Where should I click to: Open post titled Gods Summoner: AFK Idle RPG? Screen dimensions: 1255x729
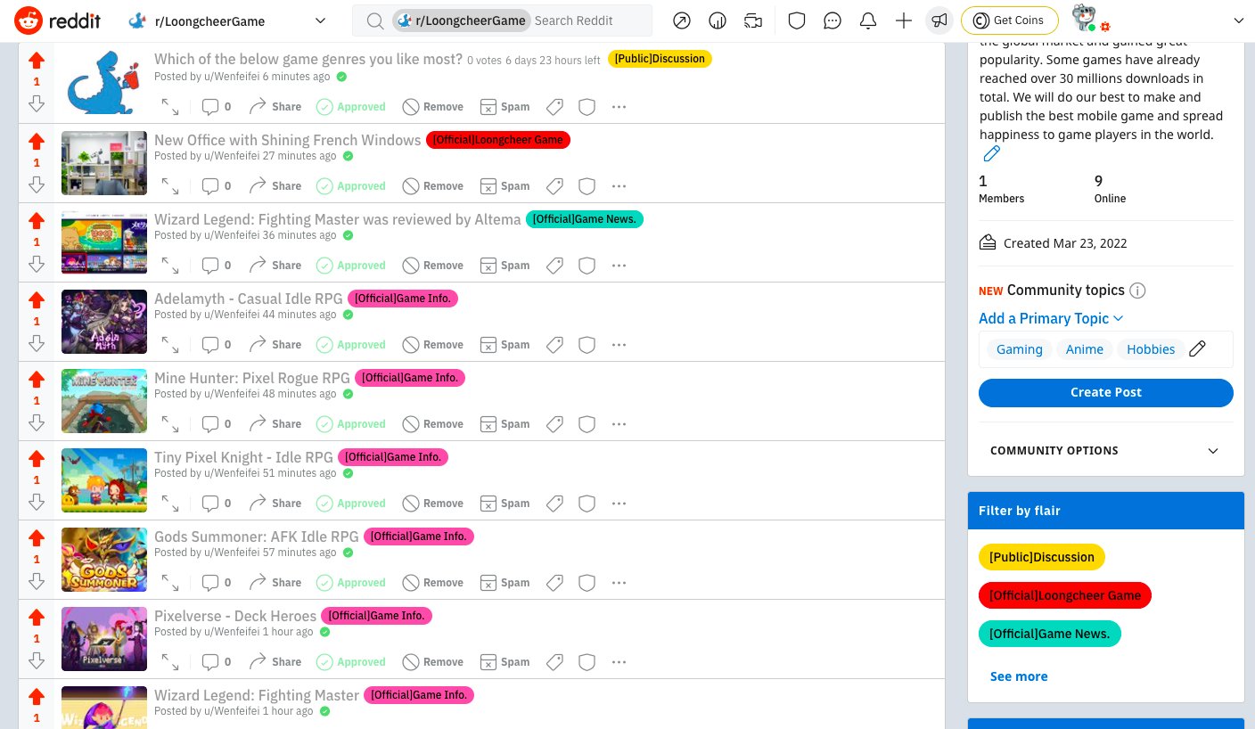[x=256, y=537]
